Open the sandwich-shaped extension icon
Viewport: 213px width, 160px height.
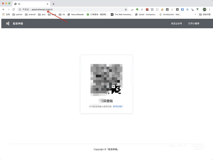tap(162, 10)
